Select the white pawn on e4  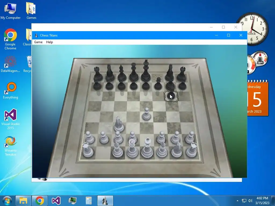click(x=146, y=114)
